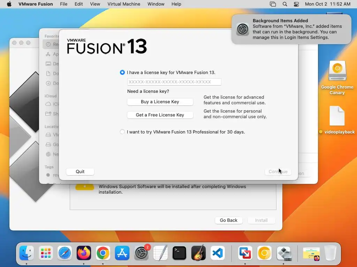The height and width of the screenshot is (267, 357).
Task: Open Visual Studio Code from the Dock
Action: point(218,253)
